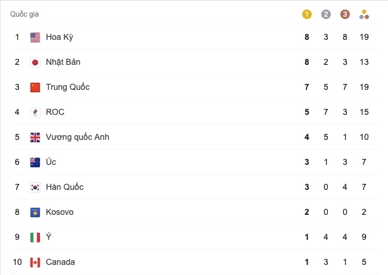
Task: Click the Japan flag icon
Action: [35, 62]
